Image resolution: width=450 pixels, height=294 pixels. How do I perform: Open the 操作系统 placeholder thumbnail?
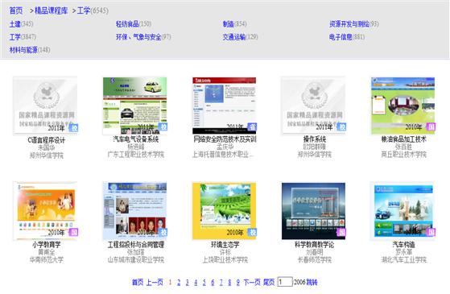313,106
